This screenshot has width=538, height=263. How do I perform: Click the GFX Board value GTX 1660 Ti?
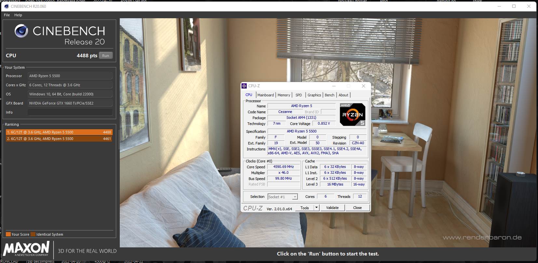click(x=70, y=103)
